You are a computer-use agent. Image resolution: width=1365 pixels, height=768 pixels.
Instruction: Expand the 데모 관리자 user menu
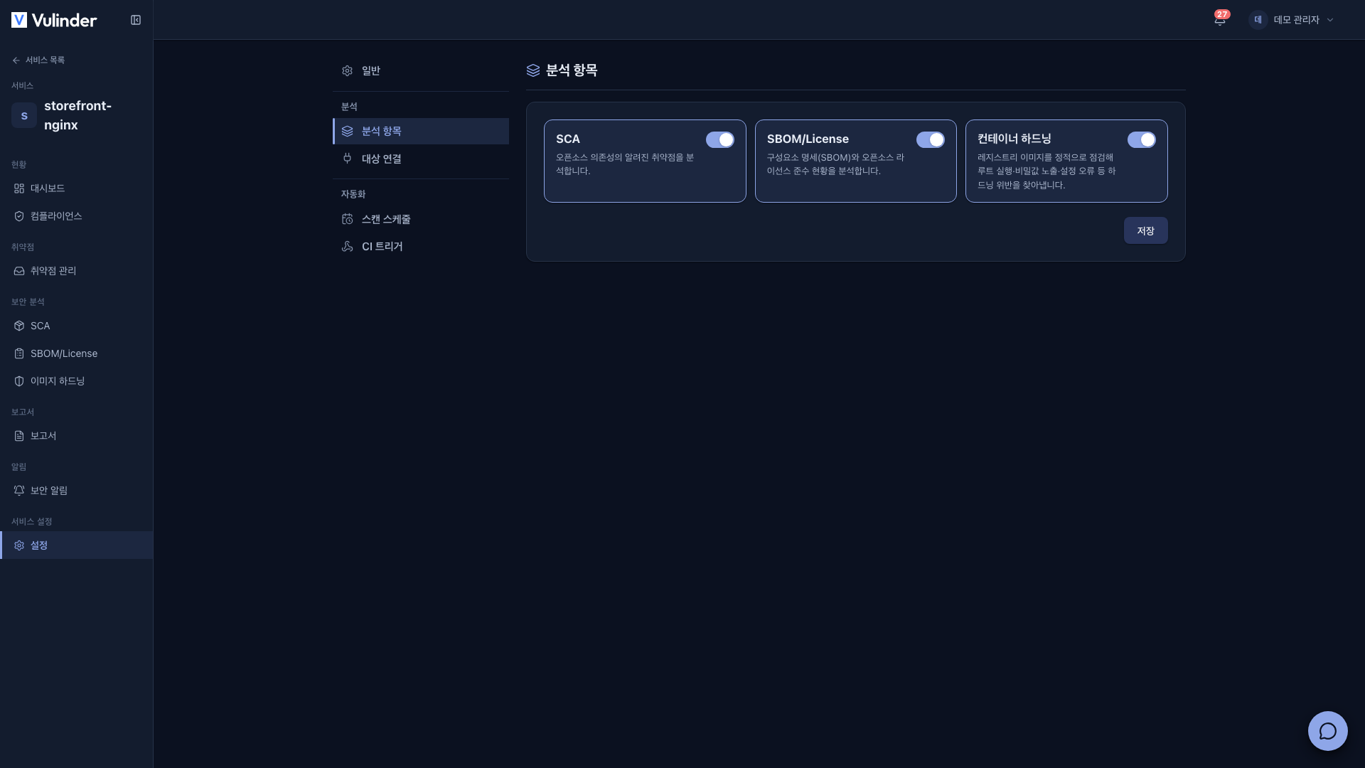[1292, 20]
